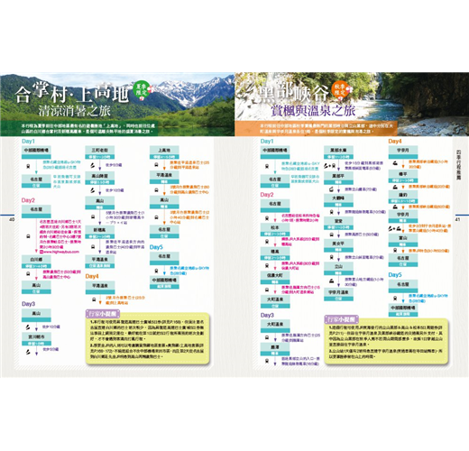Click walking icon below 宮川朝市

(28, 352)
